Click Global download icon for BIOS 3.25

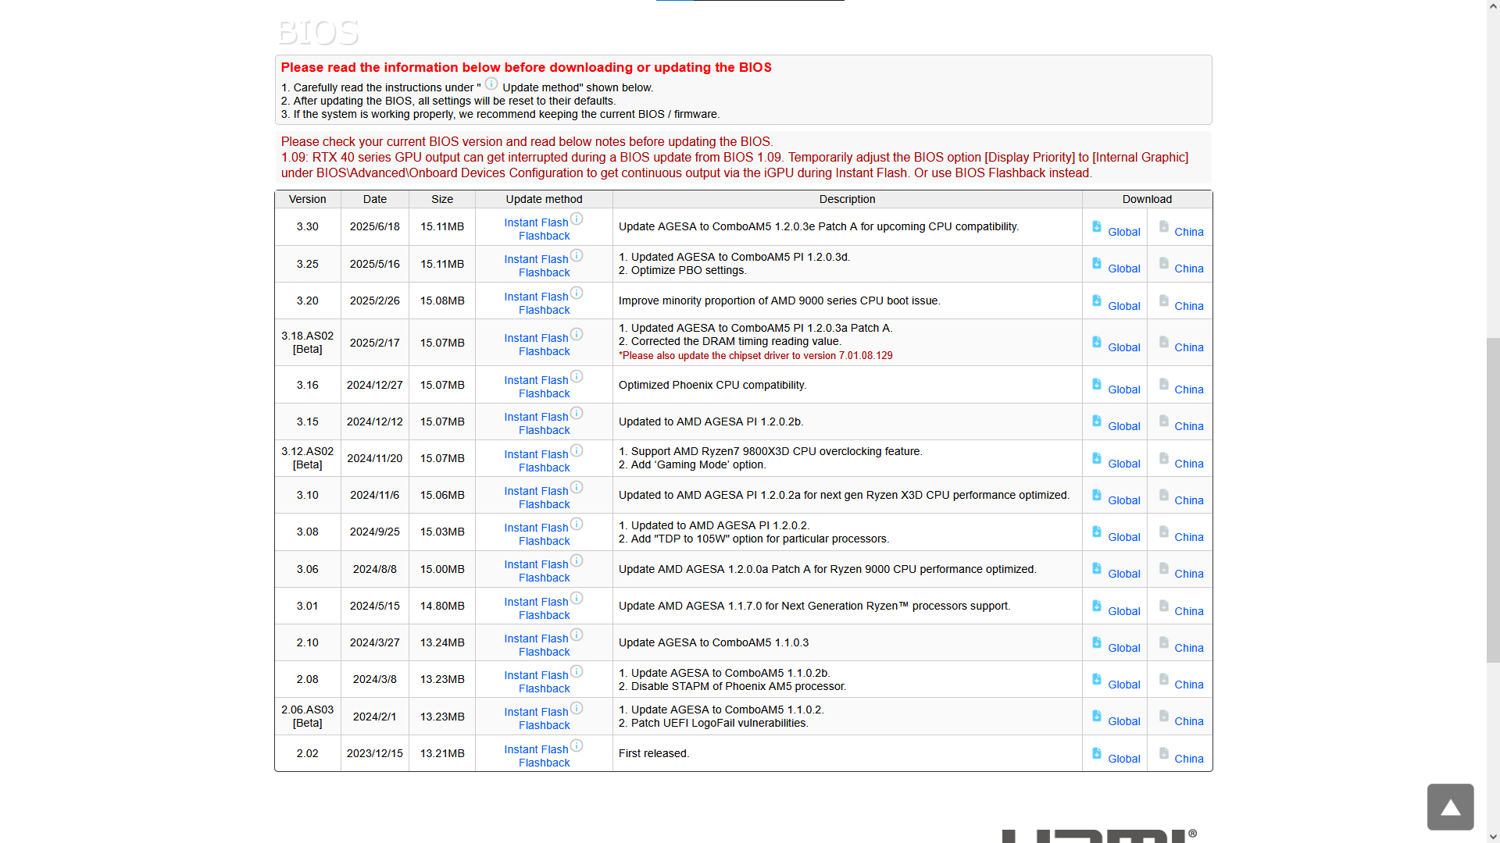(1097, 263)
